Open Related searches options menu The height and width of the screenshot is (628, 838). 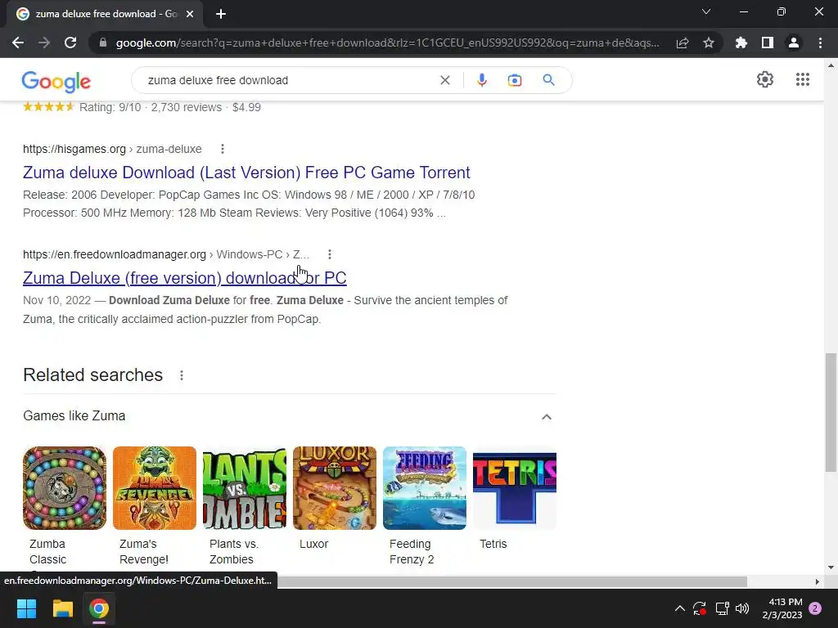(x=182, y=375)
